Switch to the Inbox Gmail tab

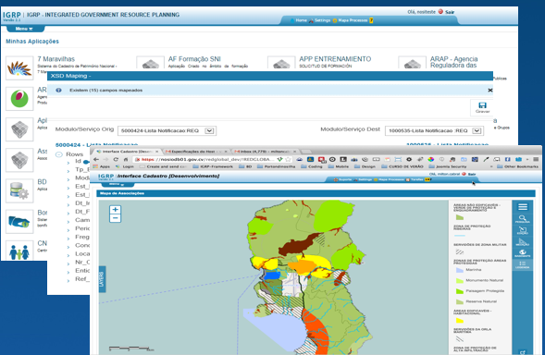(x=266, y=152)
